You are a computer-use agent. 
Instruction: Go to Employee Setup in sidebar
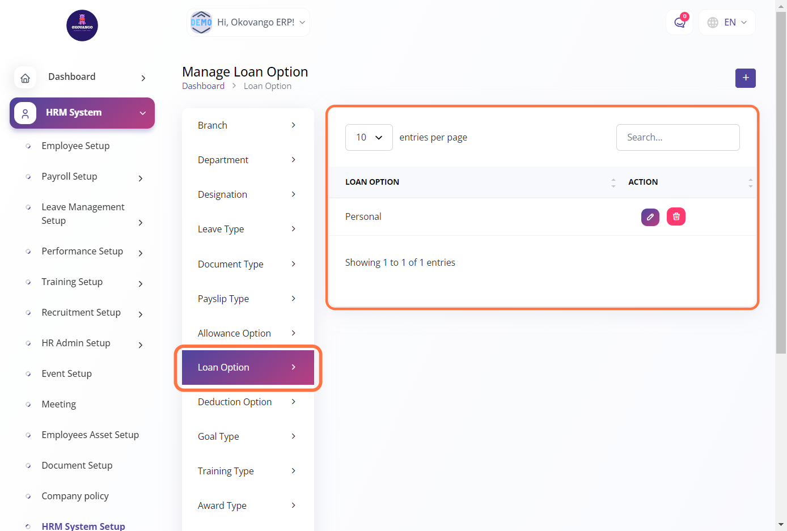75,146
